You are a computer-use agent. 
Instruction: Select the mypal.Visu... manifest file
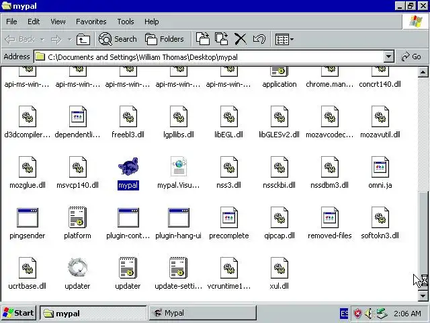pyautogui.click(x=179, y=173)
